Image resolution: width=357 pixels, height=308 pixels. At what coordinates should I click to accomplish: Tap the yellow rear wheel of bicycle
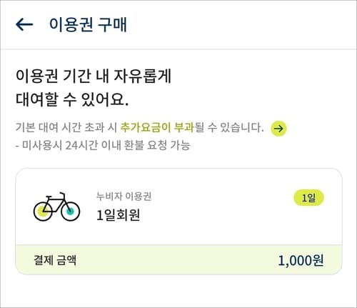(43, 211)
